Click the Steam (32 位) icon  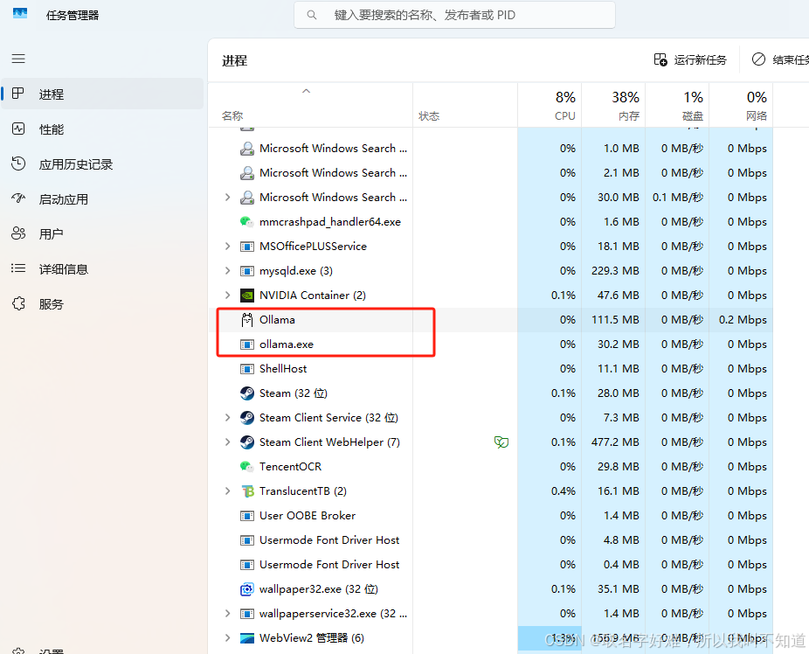(x=247, y=393)
